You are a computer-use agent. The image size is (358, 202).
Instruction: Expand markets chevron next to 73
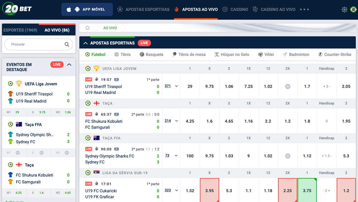point(176,156)
